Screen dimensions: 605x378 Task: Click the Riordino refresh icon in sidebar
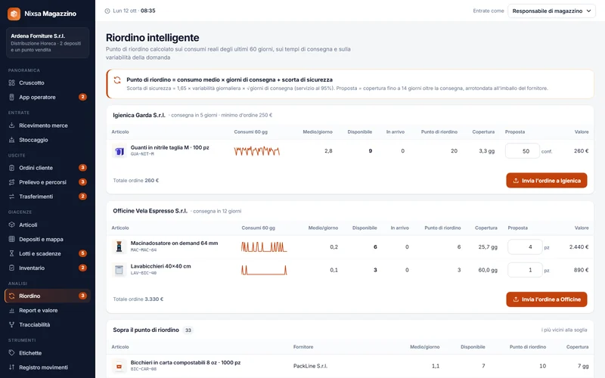pyautogui.click(x=11, y=296)
